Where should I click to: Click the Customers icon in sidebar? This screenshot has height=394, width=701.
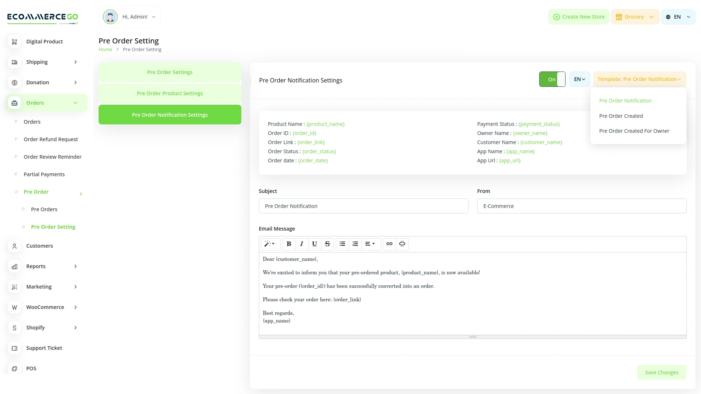click(x=14, y=246)
